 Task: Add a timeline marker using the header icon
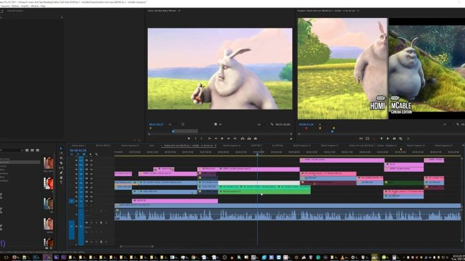tap(90, 154)
